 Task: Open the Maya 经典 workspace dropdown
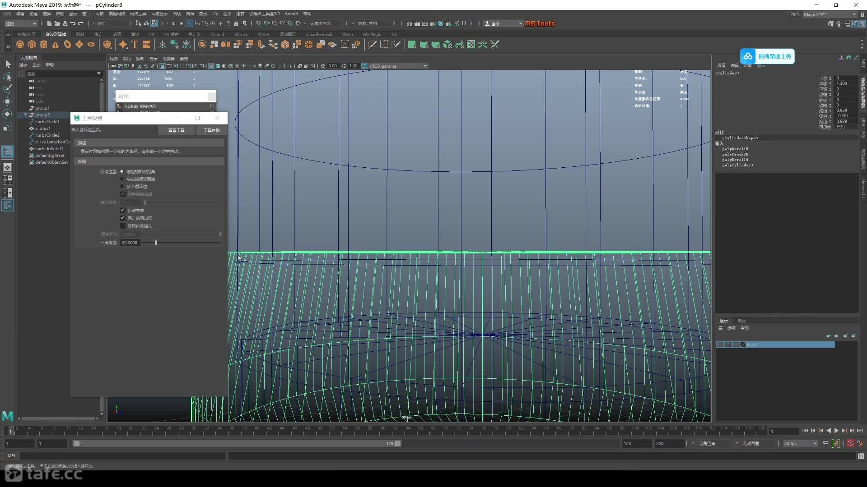[x=830, y=14]
